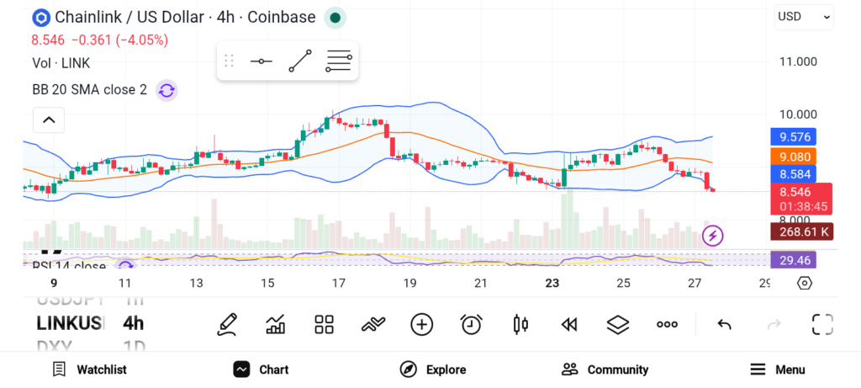Open the chart type icon

[275, 324]
